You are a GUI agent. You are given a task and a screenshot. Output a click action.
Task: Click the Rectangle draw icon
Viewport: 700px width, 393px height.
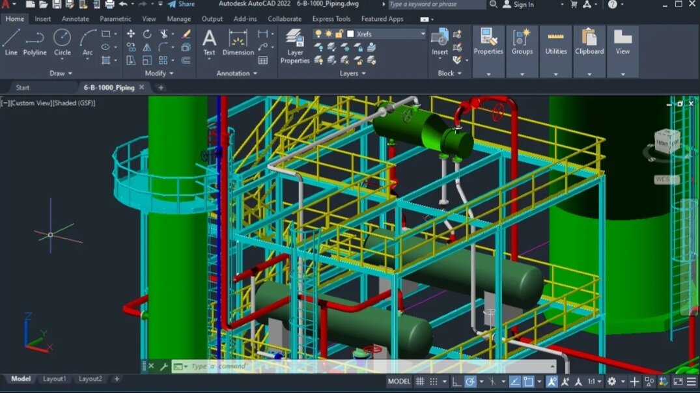point(105,34)
